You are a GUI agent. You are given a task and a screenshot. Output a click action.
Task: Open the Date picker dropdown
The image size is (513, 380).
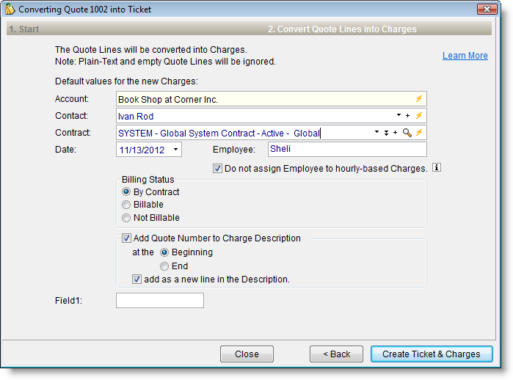click(x=176, y=150)
